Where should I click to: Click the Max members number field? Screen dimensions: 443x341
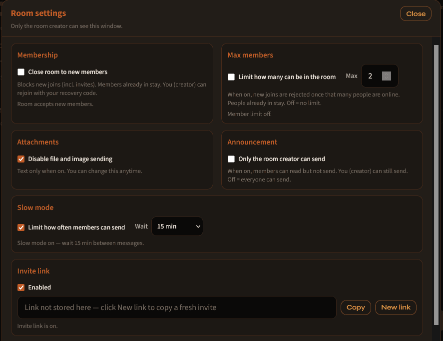tap(380, 76)
